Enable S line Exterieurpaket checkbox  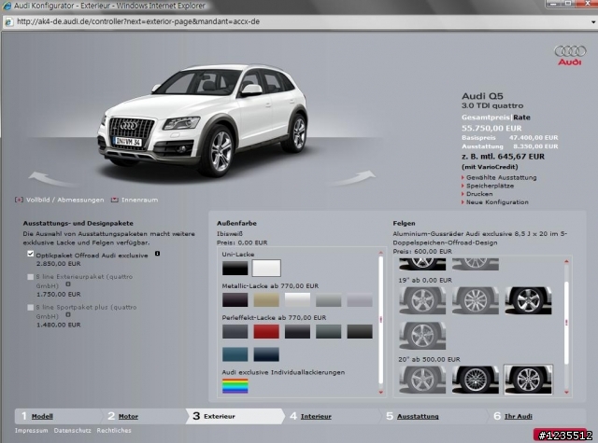click(x=31, y=277)
